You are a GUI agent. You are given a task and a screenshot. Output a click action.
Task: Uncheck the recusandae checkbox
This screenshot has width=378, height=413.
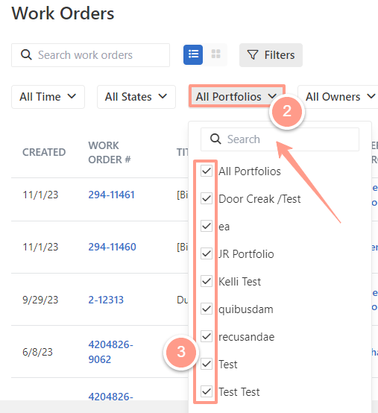[207, 336]
